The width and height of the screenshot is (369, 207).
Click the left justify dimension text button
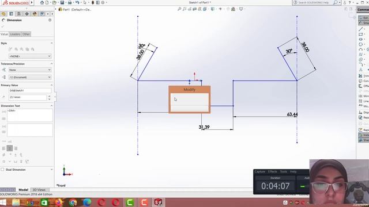click(4, 148)
